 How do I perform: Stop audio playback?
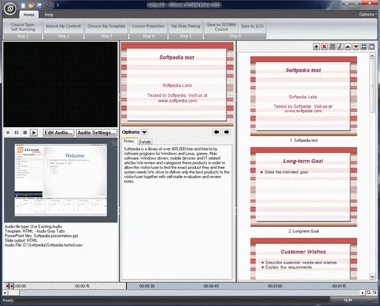point(25,133)
